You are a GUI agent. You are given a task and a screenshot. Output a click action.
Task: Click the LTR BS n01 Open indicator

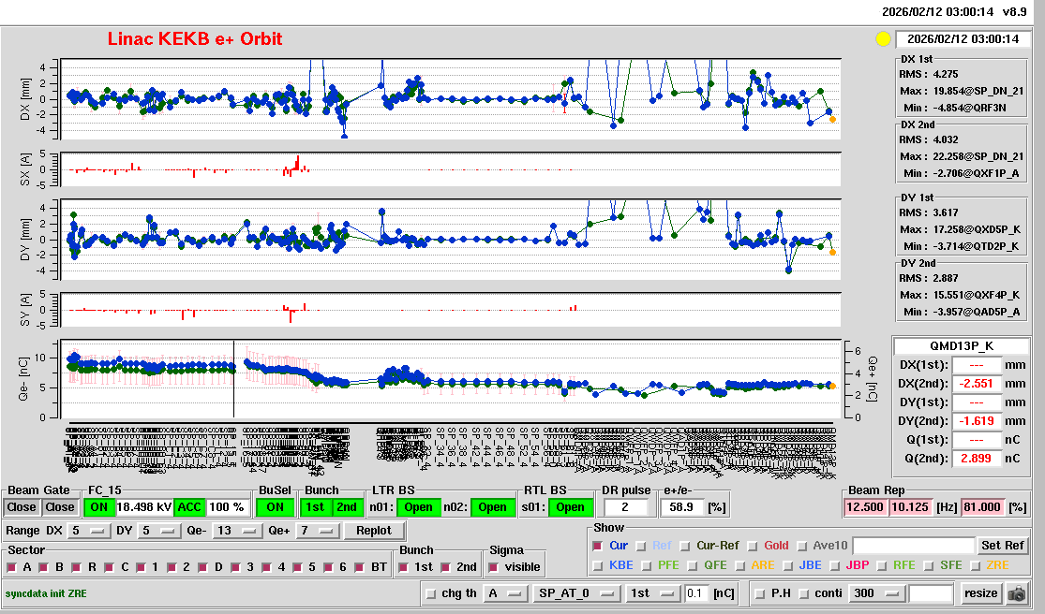pyautogui.click(x=417, y=507)
